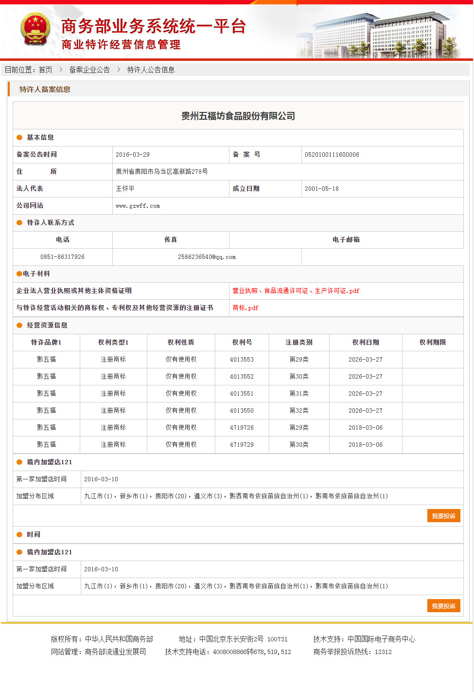Open 营业执照、食品流通许可证、生产许可证.pdf file

click(x=296, y=291)
